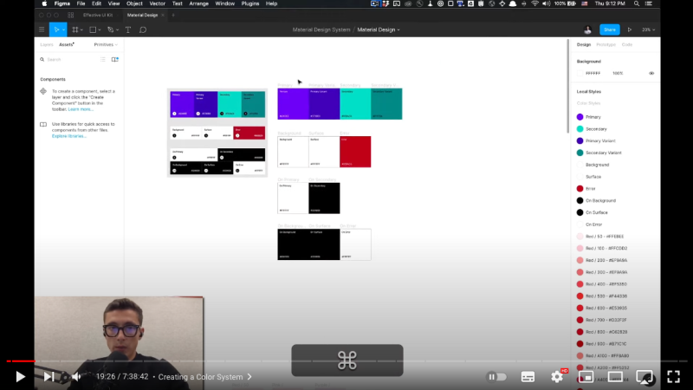693x390 pixels.
Task: Click Material Design System project name
Action: (x=321, y=29)
